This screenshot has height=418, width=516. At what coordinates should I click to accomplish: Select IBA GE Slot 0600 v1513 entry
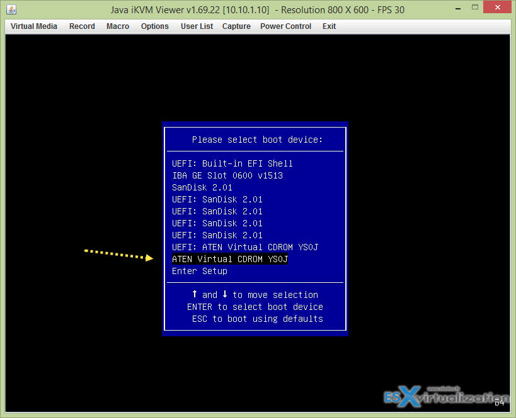(227, 175)
